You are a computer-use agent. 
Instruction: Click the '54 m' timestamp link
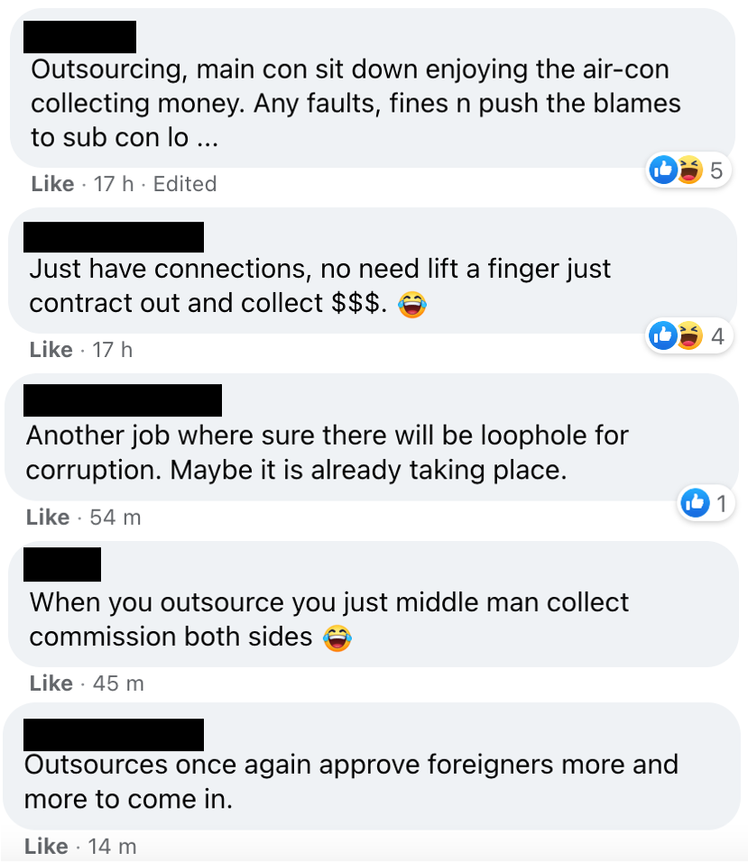[115, 518]
